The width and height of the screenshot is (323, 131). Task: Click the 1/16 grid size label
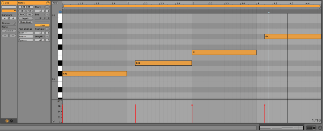tap(316, 120)
